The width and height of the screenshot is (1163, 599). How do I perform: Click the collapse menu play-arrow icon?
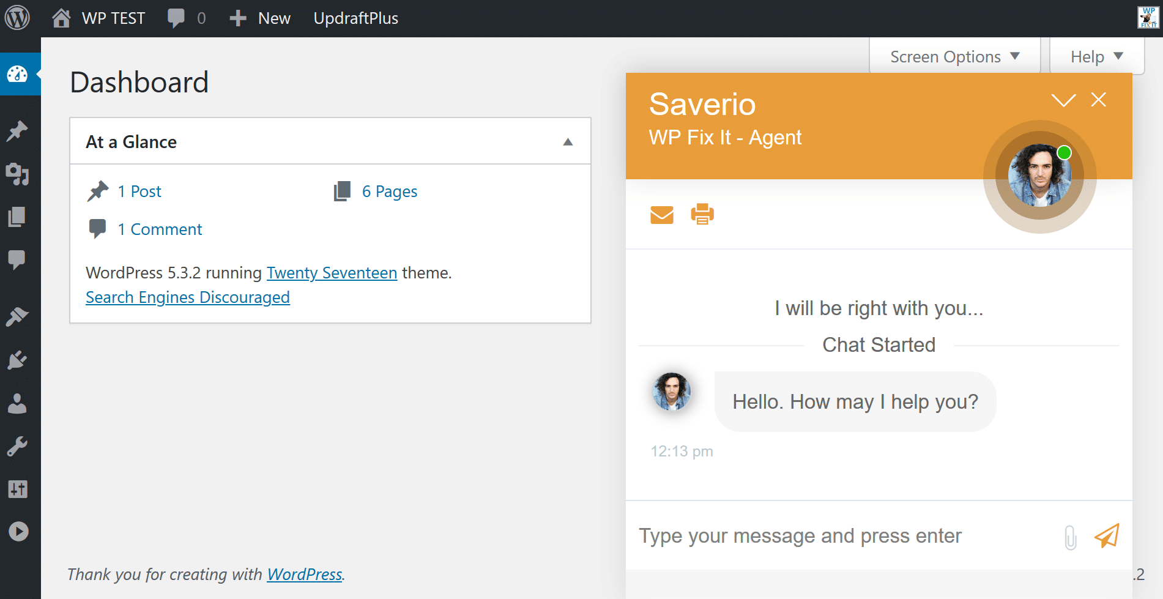click(x=18, y=531)
